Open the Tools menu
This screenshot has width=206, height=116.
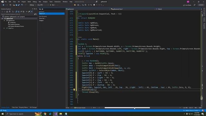[x=51, y=2]
